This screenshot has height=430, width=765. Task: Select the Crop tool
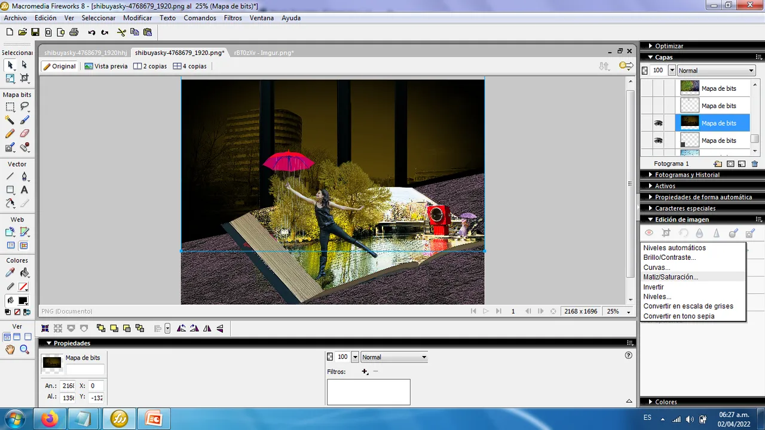pos(25,78)
